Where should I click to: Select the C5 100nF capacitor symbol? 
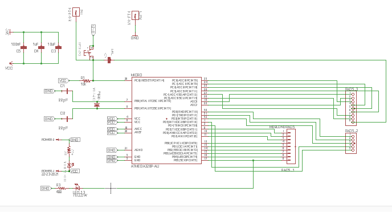(x=23, y=47)
